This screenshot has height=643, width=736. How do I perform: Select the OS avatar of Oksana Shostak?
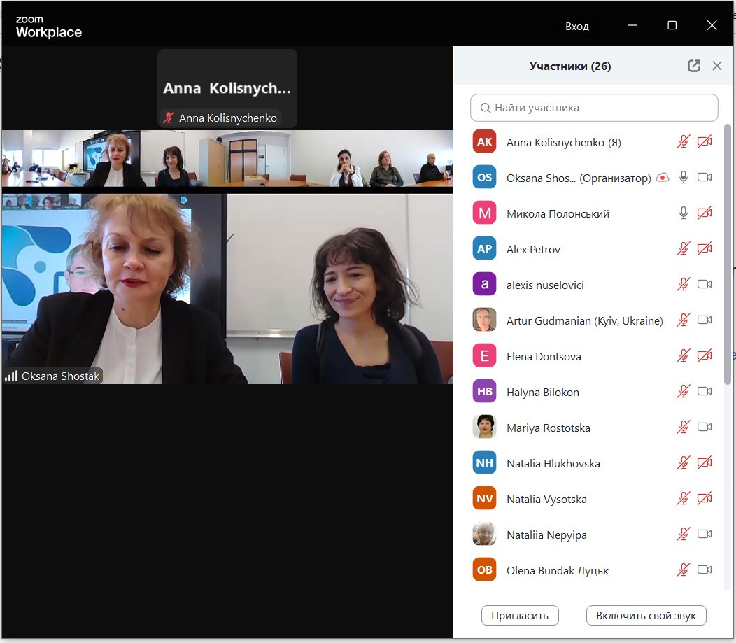tap(484, 178)
